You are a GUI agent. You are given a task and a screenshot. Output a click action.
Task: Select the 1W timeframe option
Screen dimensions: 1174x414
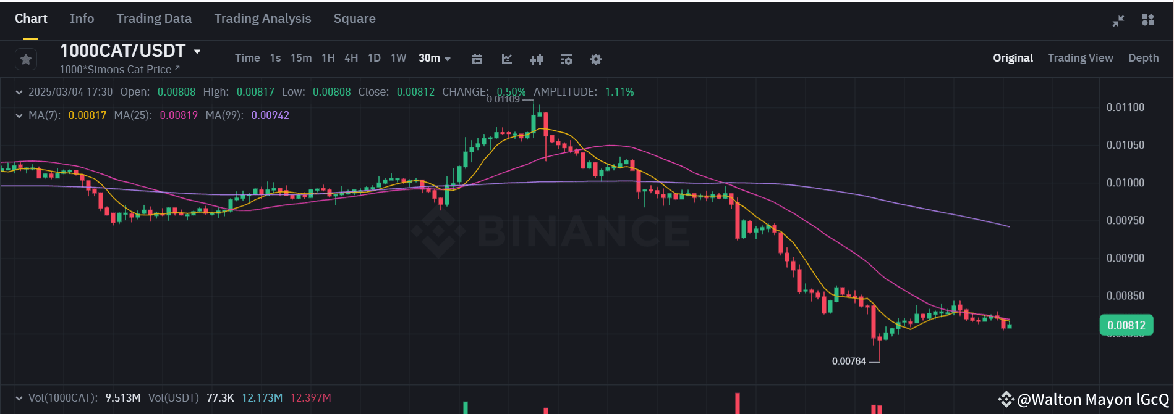[x=398, y=58]
